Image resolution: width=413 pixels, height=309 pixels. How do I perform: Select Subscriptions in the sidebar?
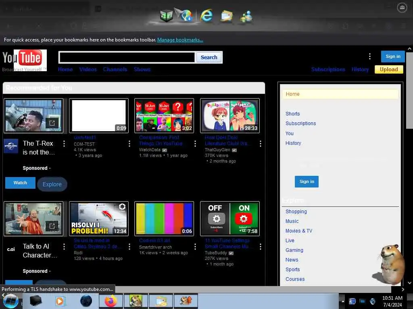pyautogui.click(x=300, y=124)
